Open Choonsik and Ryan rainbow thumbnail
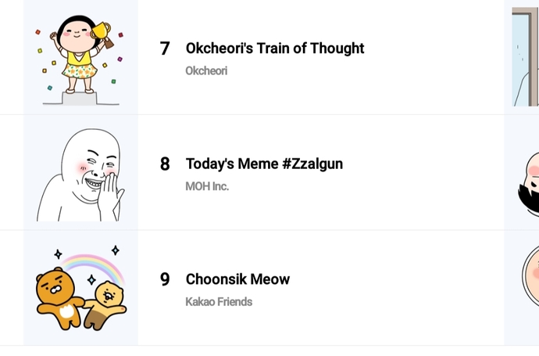The image size is (539, 356). click(80, 288)
